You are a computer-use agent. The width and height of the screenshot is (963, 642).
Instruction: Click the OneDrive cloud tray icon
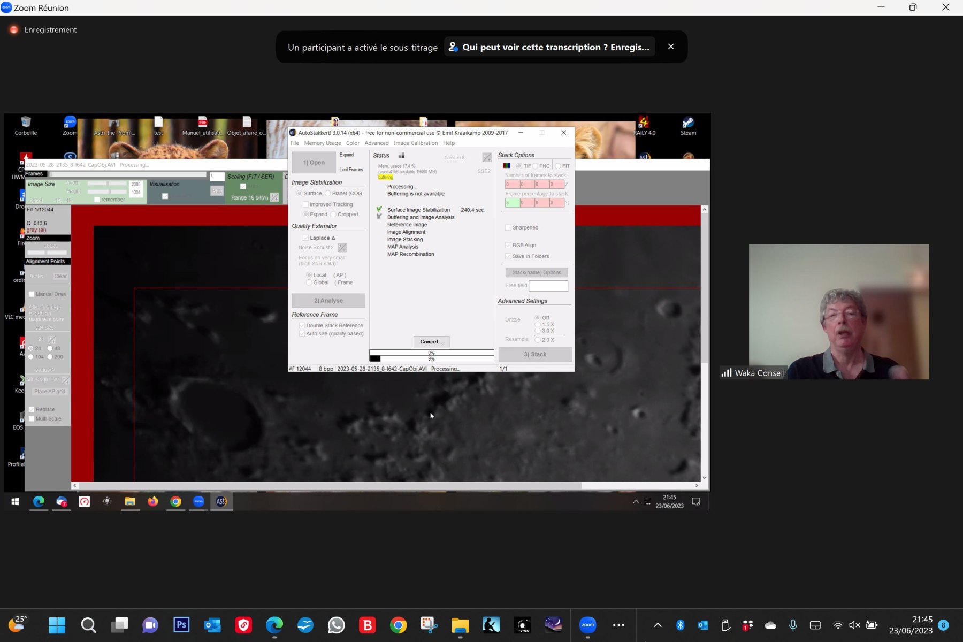770,625
